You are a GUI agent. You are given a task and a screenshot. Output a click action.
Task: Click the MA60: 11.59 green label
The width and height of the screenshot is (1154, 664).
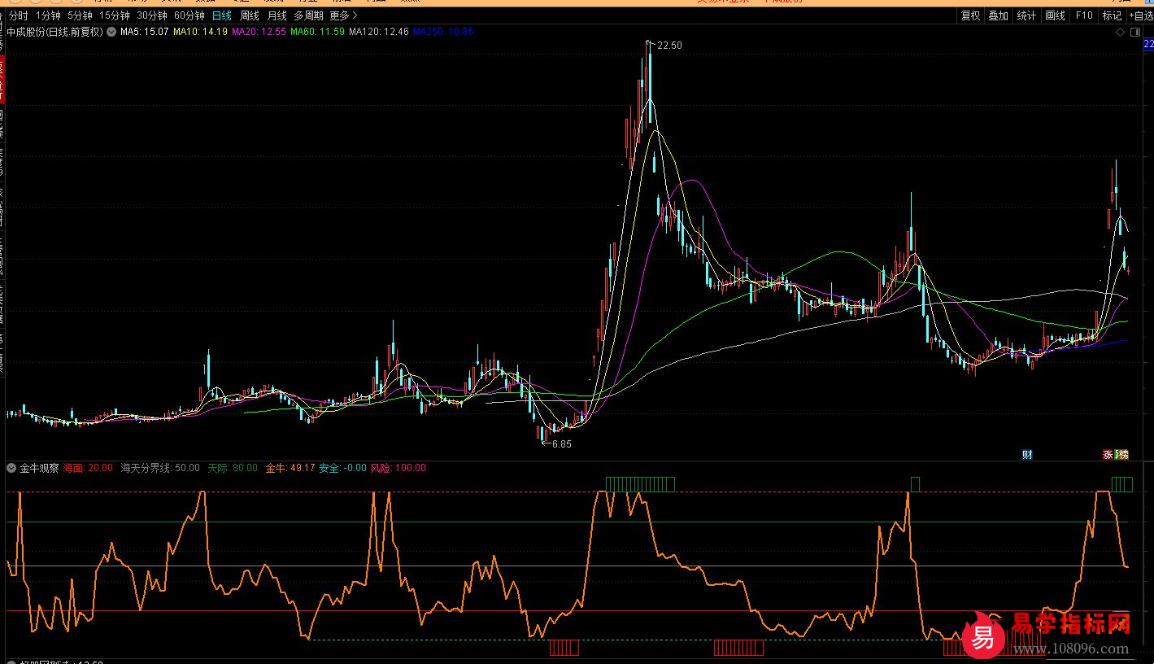pos(317,32)
